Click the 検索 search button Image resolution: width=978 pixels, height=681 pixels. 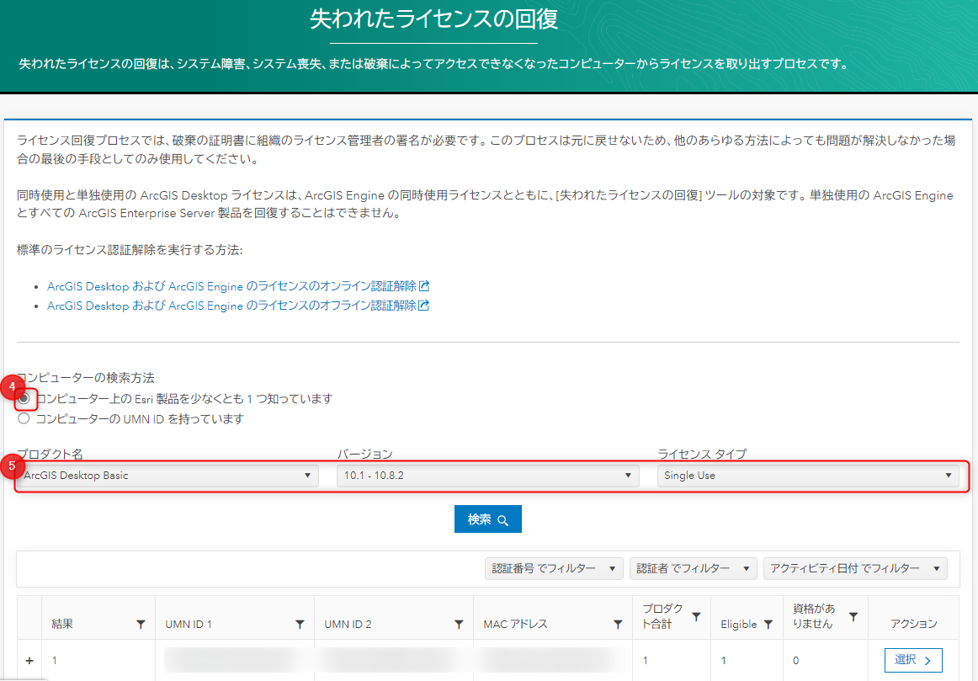[488, 519]
